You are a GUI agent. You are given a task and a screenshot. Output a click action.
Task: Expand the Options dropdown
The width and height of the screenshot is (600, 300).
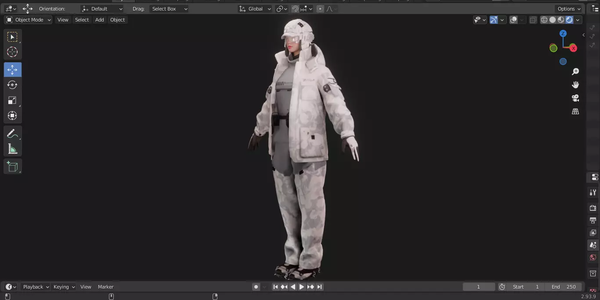click(x=569, y=9)
